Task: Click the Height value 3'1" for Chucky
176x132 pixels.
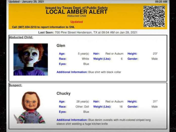Action: coord(155,101)
